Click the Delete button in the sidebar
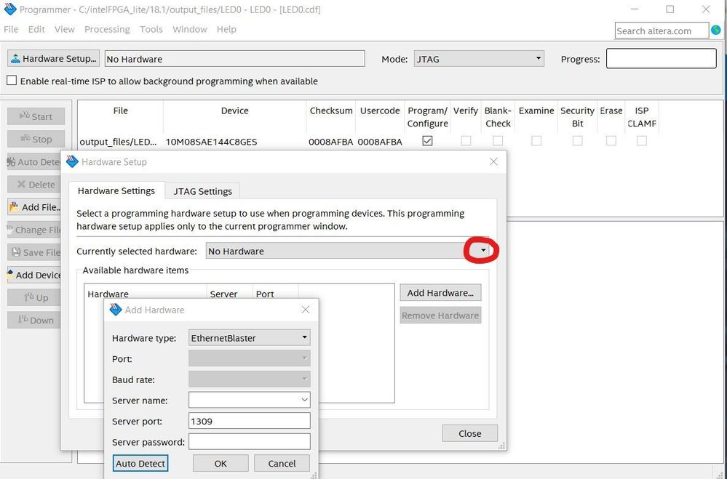727x479 pixels. click(34, 185)
